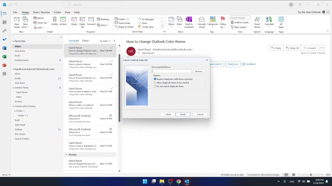Click Browse button in export dialog
Viewport: 332px width, 186px height.
199,71
